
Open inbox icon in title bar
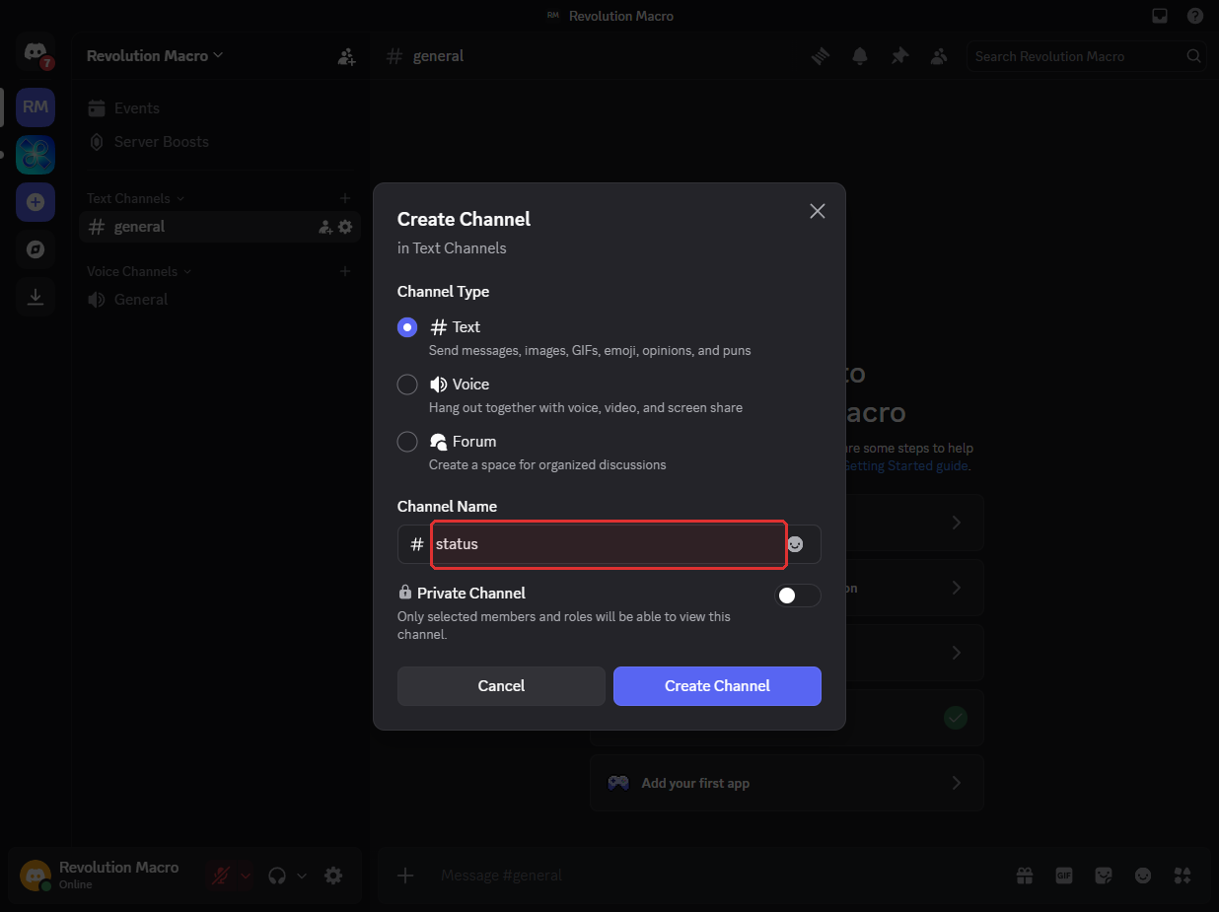(x=1160, y=16)
